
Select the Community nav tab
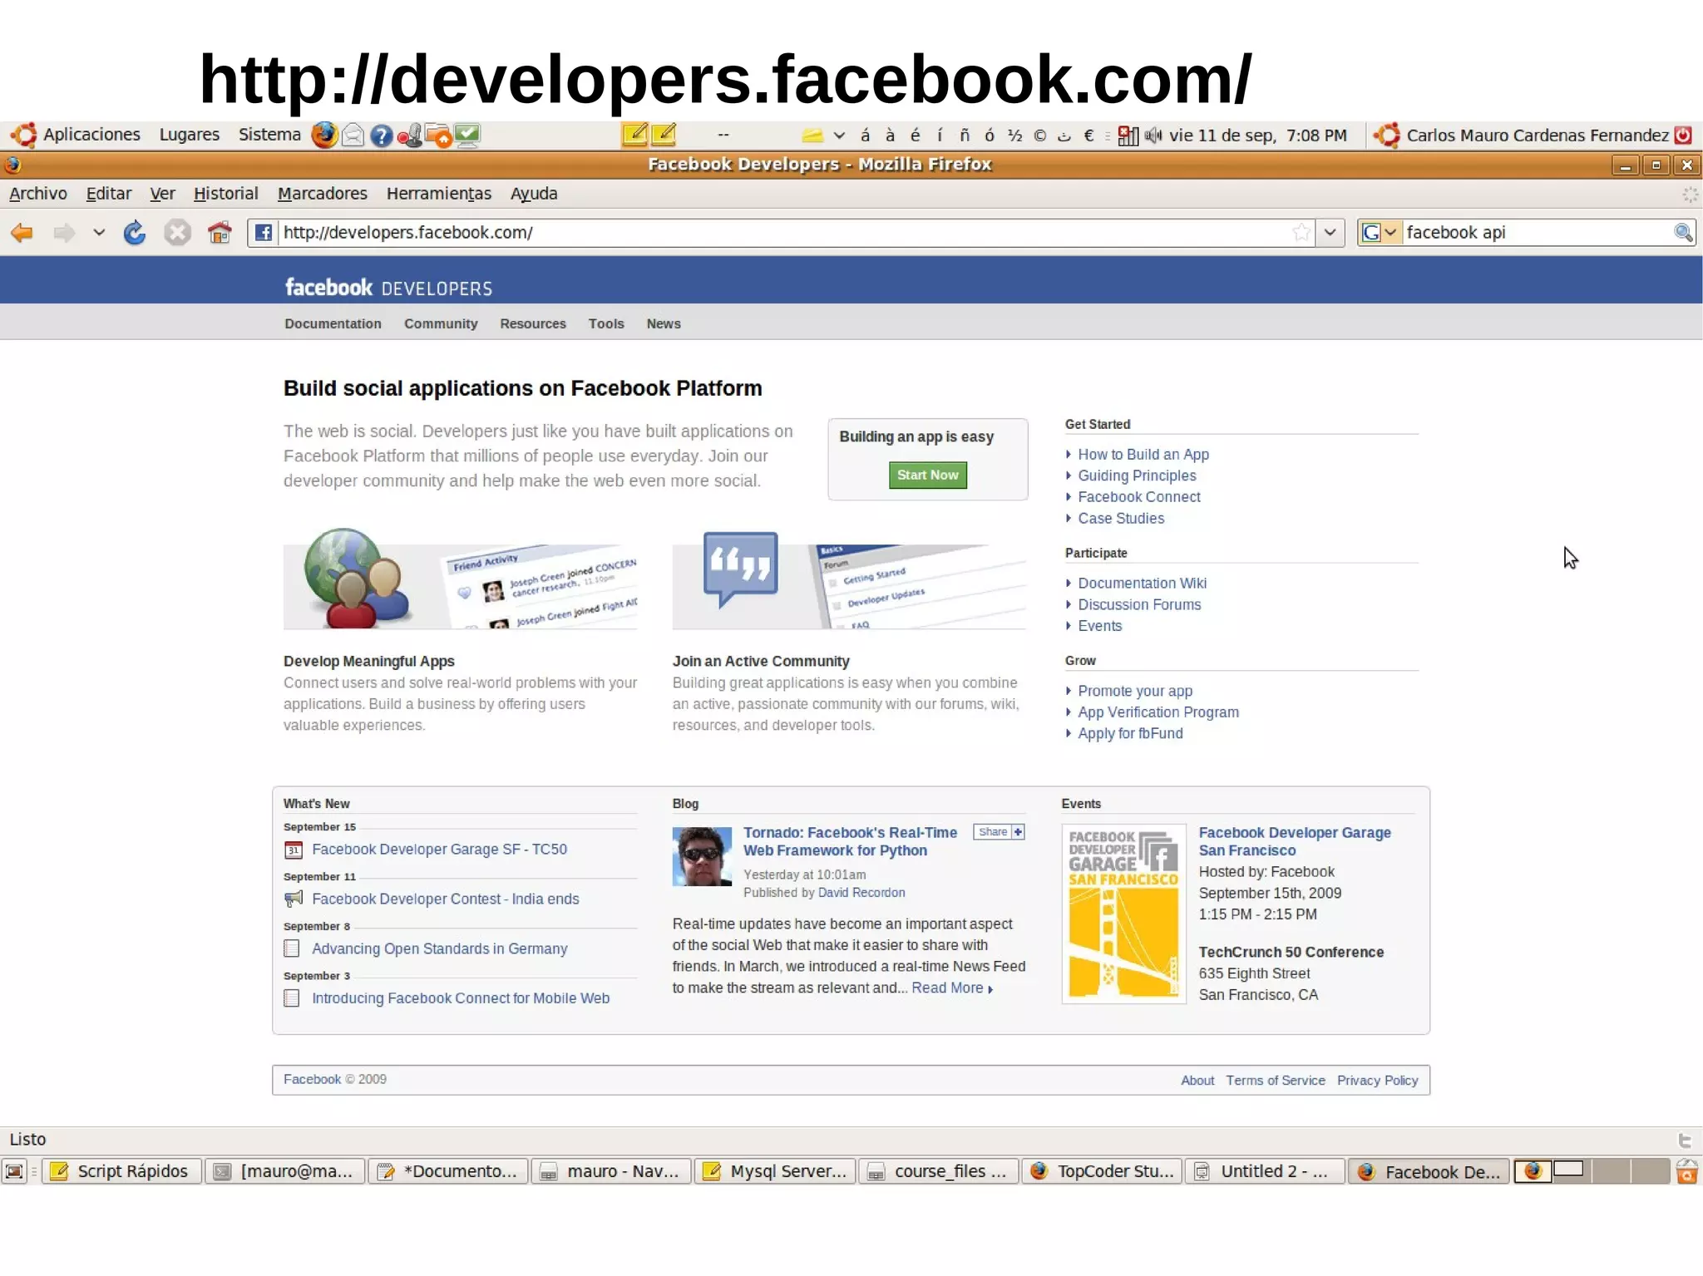tap(441, 324)
